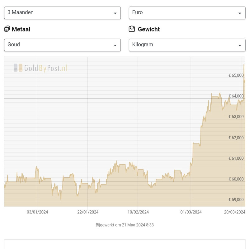Click the € 61,000 axis label
The width and height of the screenshot is (249, 249).
pos(236,158)
